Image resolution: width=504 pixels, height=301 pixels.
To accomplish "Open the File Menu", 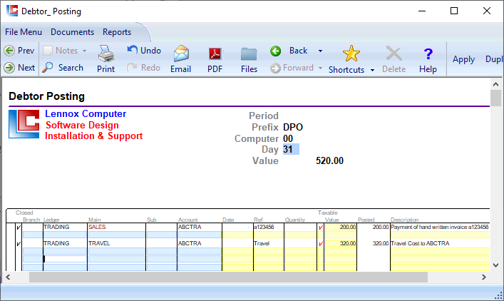I will 24,32.
